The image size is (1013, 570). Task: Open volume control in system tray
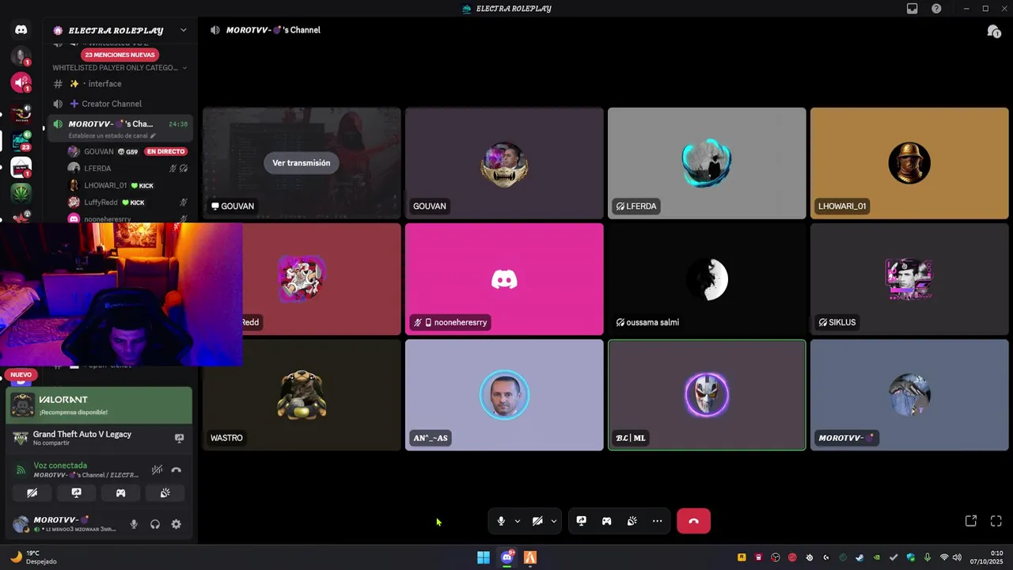[x=957, y=557]
